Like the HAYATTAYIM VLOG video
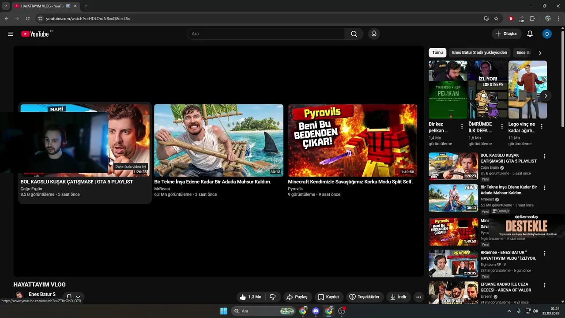 coord(250,297)
